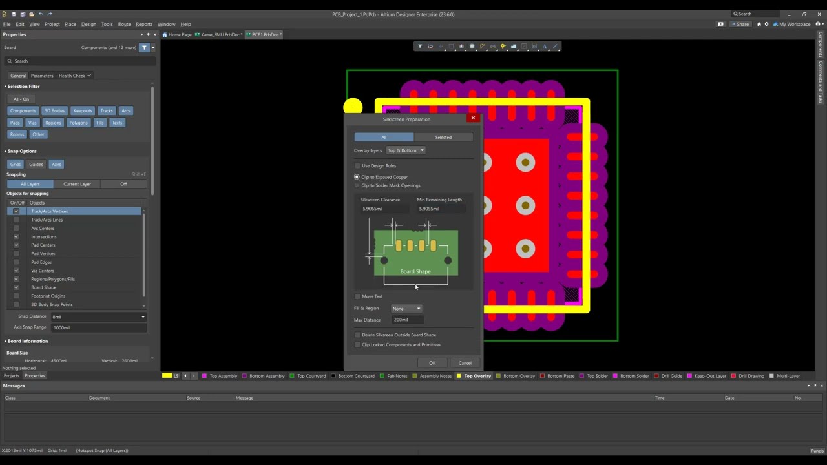This screenshot has width=827, height=465.
Task: Click the Undo arrow in the quick access bar
Action: (41, 14)
